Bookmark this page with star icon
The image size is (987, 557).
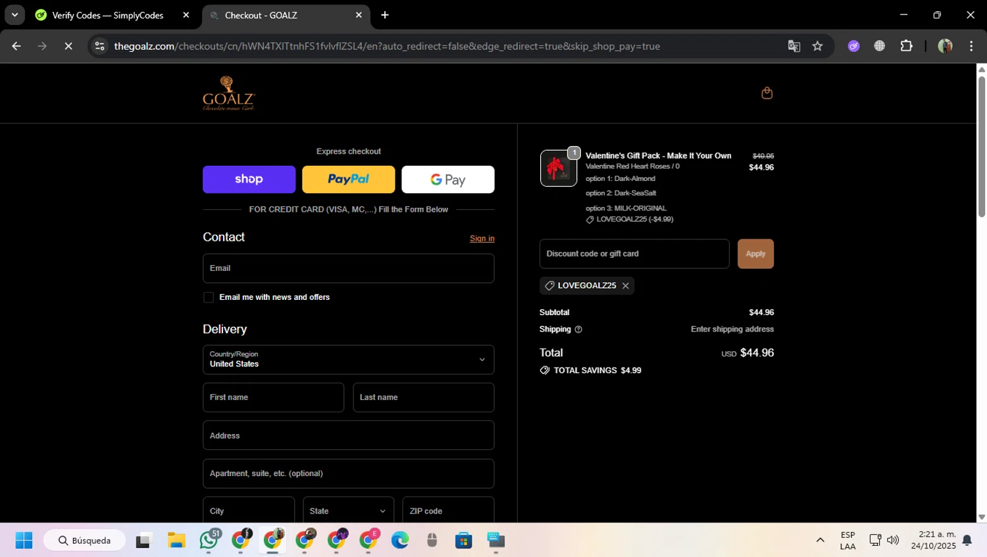[817, 46]
